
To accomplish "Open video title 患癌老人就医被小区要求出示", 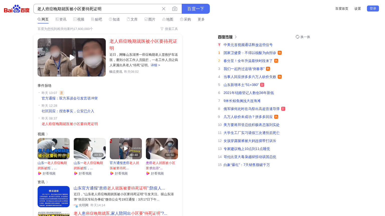I will 161,165.
